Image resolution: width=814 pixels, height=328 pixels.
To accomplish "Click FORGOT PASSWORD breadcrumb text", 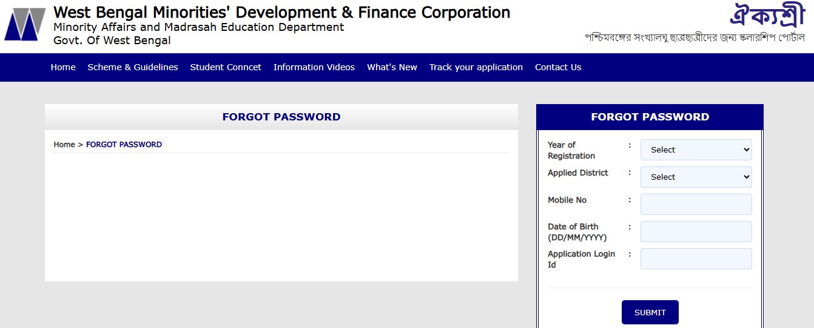I will point(124,145).
